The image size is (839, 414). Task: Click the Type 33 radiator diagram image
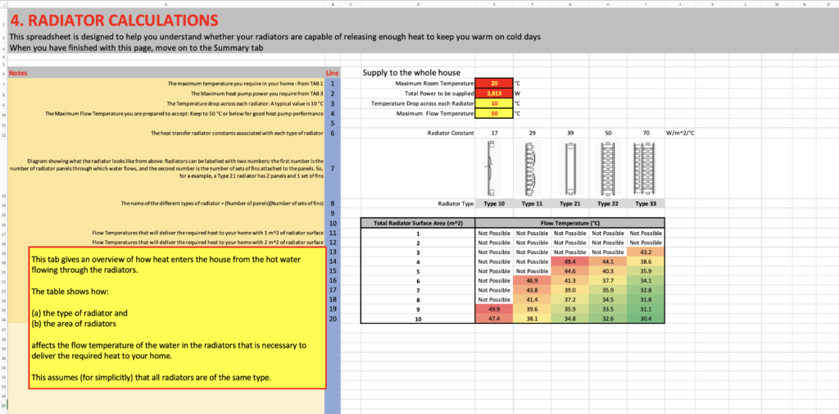coord(646,168)
